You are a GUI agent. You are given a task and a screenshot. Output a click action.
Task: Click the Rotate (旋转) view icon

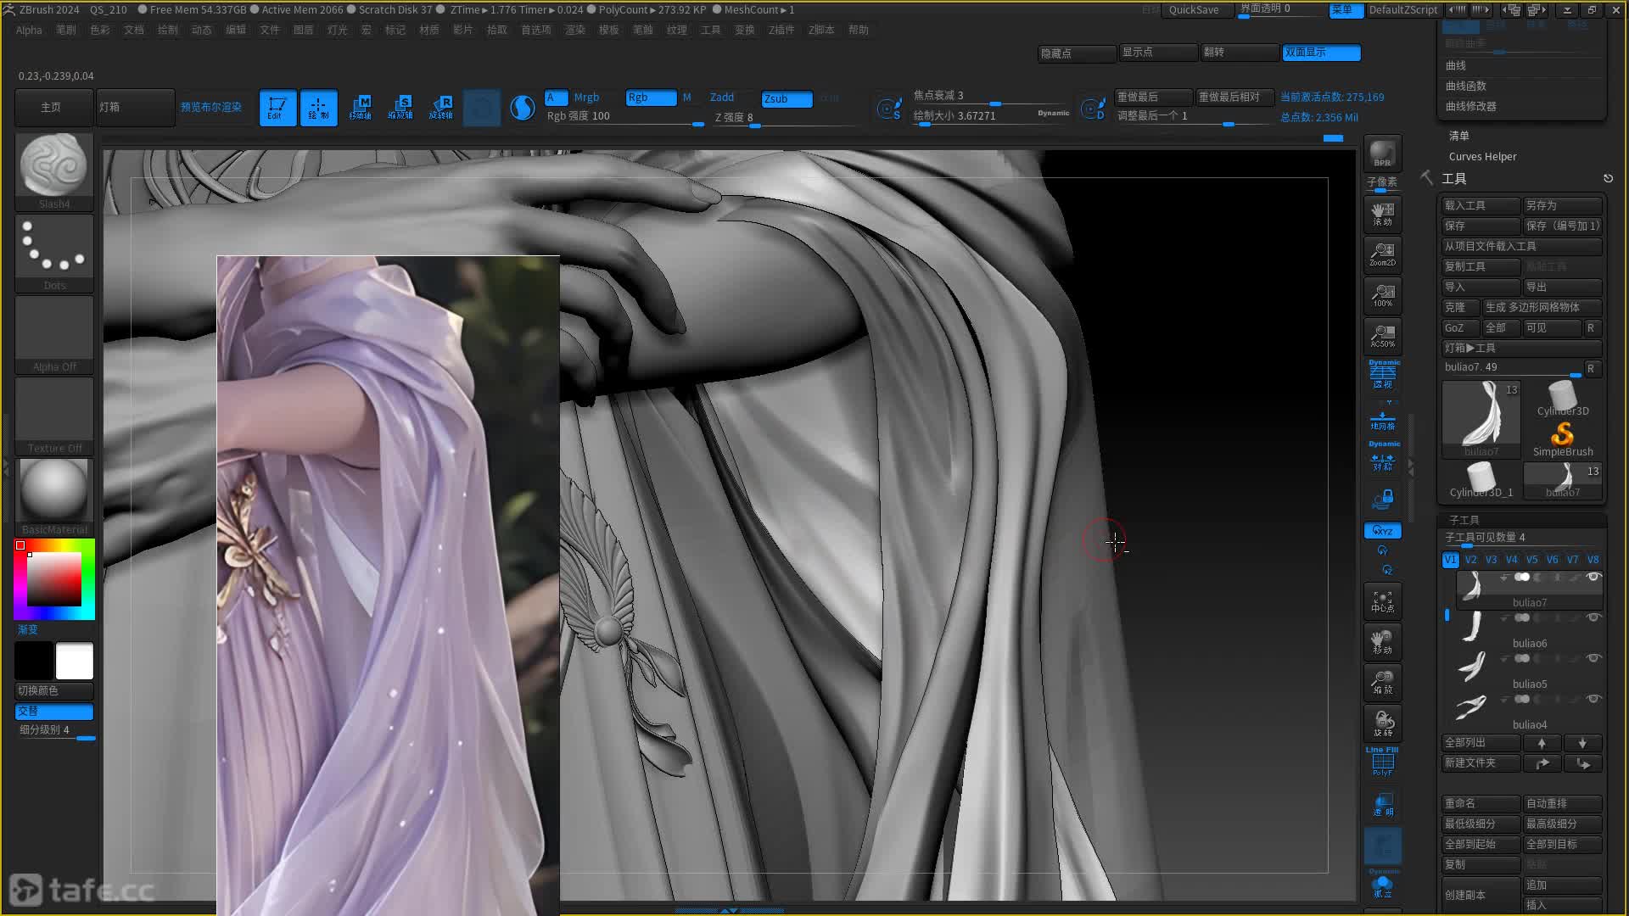[x=1382, y=723]
